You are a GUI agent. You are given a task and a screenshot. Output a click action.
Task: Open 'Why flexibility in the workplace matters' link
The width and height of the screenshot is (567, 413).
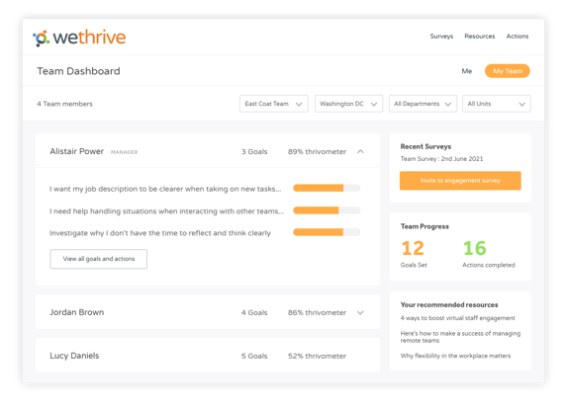pos(455,356)
